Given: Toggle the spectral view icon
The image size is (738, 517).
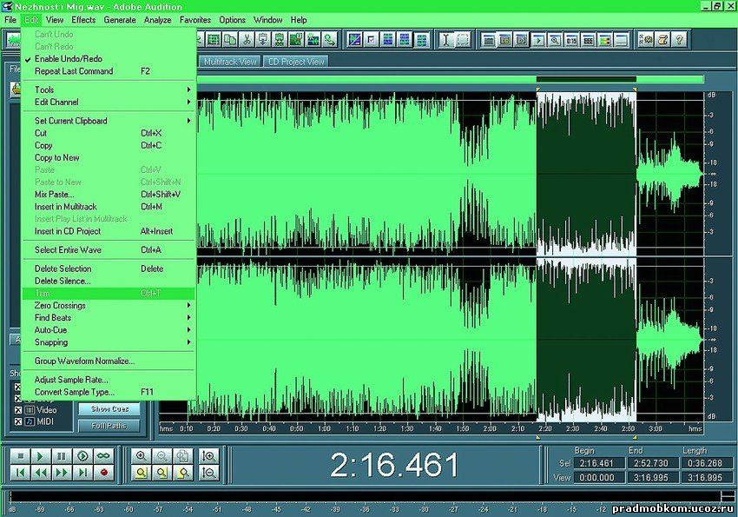Looking at the screenshot, I should (354, 40).
